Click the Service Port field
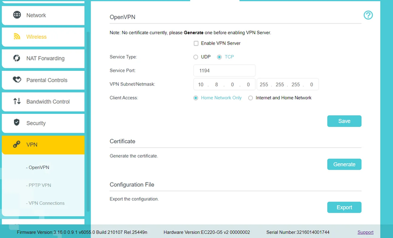Image resolution: width=393 pixels, height=238 pixels. pos(224,71)
